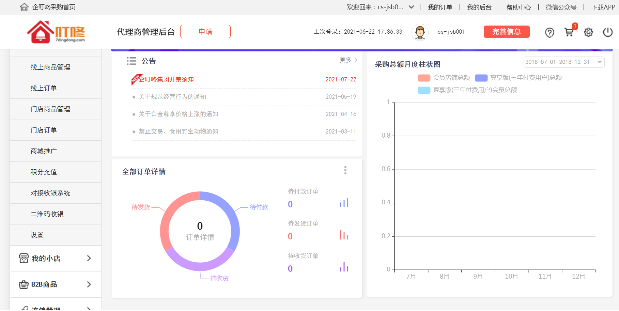The height and width of the screenshot is (311, 619).
Task: Click the 待发货订单 bar chart icon
Action: (344, 235)
